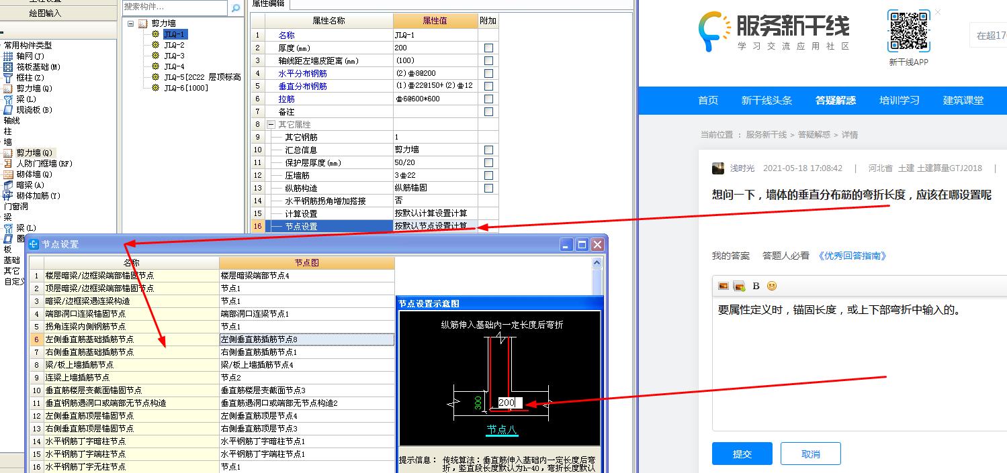The height and width of the screenshot is (473, 1007).
Task: Toggle the 附加 checkbox for 厚度(mm)
Action: click(488, 48)
